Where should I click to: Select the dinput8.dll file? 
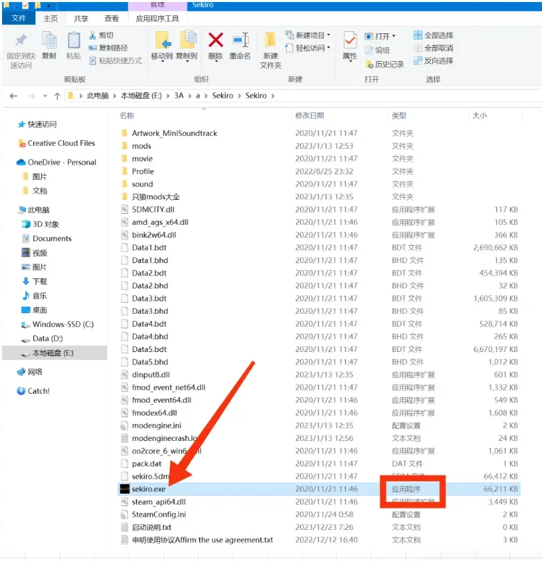[x=151, y=375]
